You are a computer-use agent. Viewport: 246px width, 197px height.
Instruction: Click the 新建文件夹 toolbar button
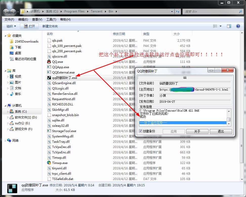tap(50, 26)
